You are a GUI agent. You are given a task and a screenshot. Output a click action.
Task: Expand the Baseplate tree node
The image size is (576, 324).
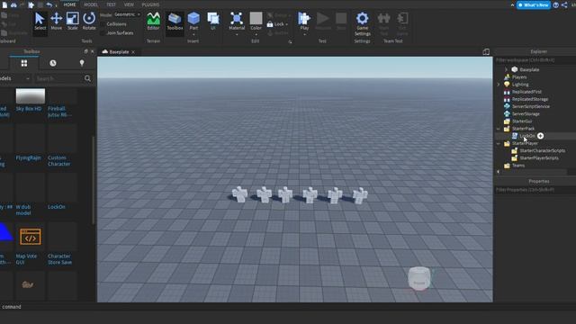pos(506,69)
